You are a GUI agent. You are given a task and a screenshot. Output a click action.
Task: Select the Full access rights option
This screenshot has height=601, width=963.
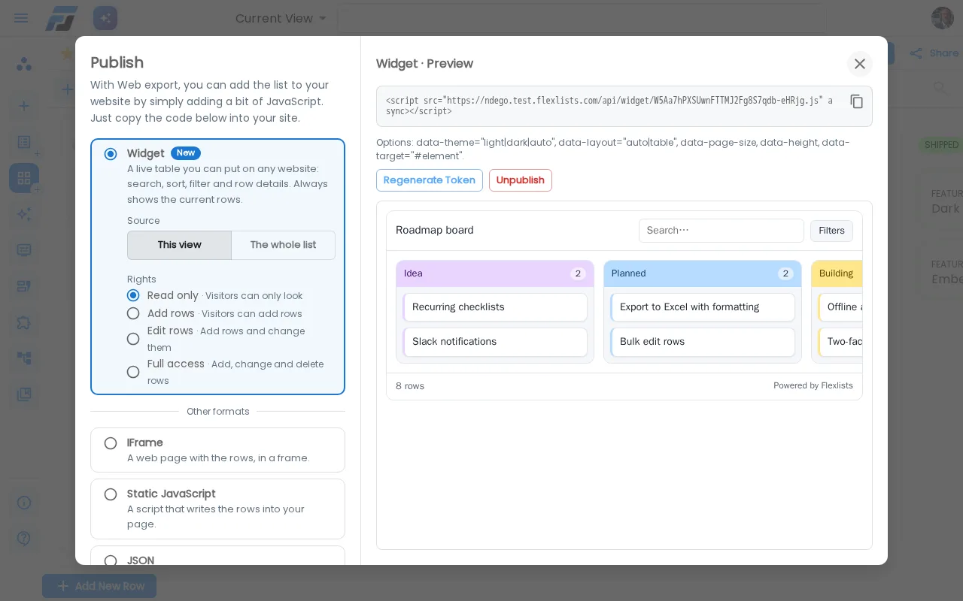point(133,372)
